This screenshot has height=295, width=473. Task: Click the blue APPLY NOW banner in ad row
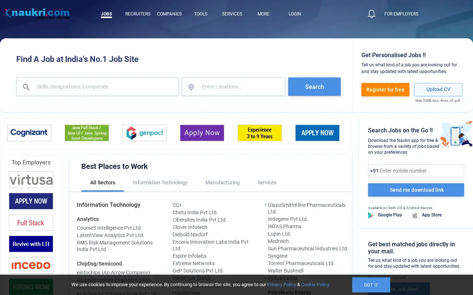coord(317,133)
